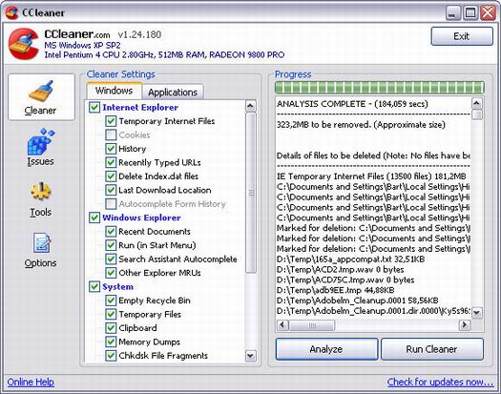
Task: Uncheck Temporary Internet Files
Action: click(x=111, y=121)
